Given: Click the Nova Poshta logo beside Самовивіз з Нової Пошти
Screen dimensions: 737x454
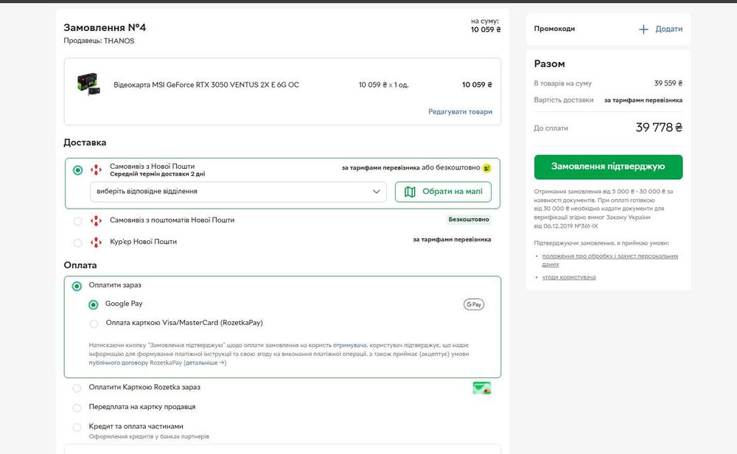Looking at the screenshot, I should coord(96,170).
